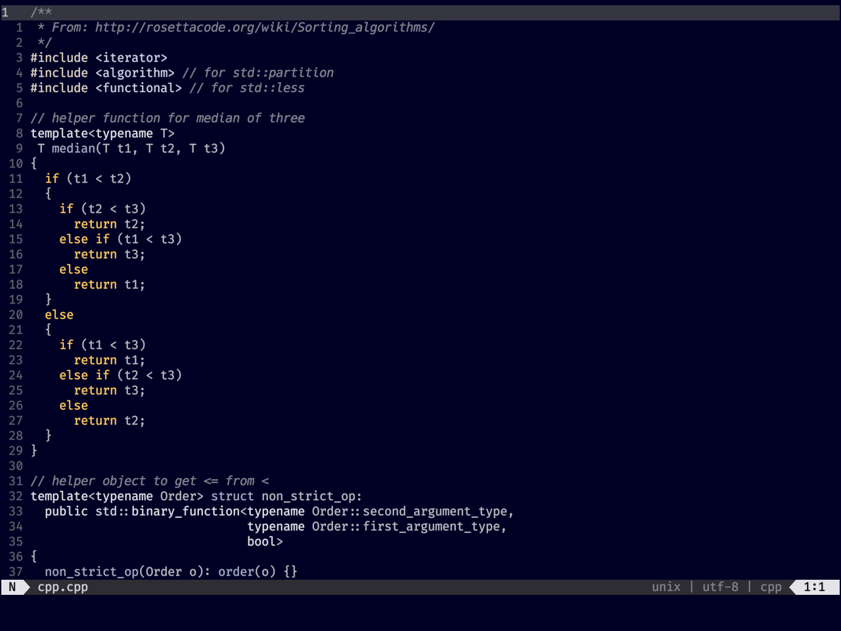Click 'return t2;' on line 14

(x=110, y=224)
